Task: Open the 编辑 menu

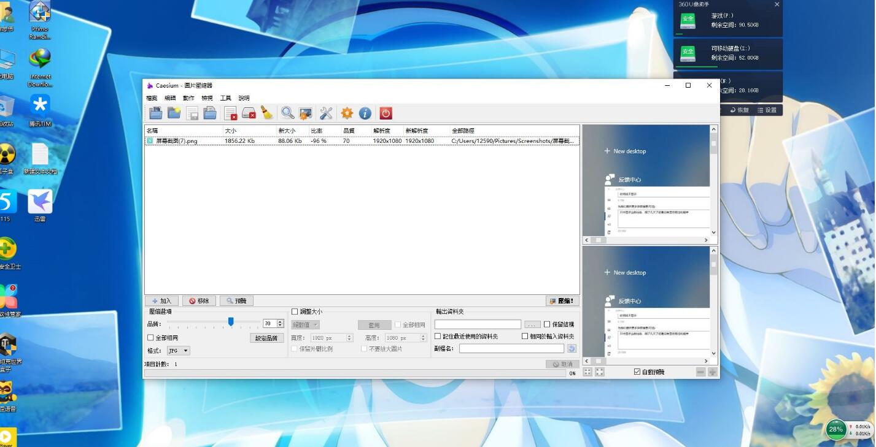Action: pos(170,98)
